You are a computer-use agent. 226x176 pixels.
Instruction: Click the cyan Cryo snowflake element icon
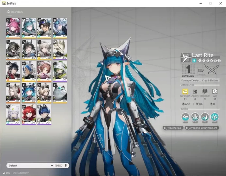[194, 60]
